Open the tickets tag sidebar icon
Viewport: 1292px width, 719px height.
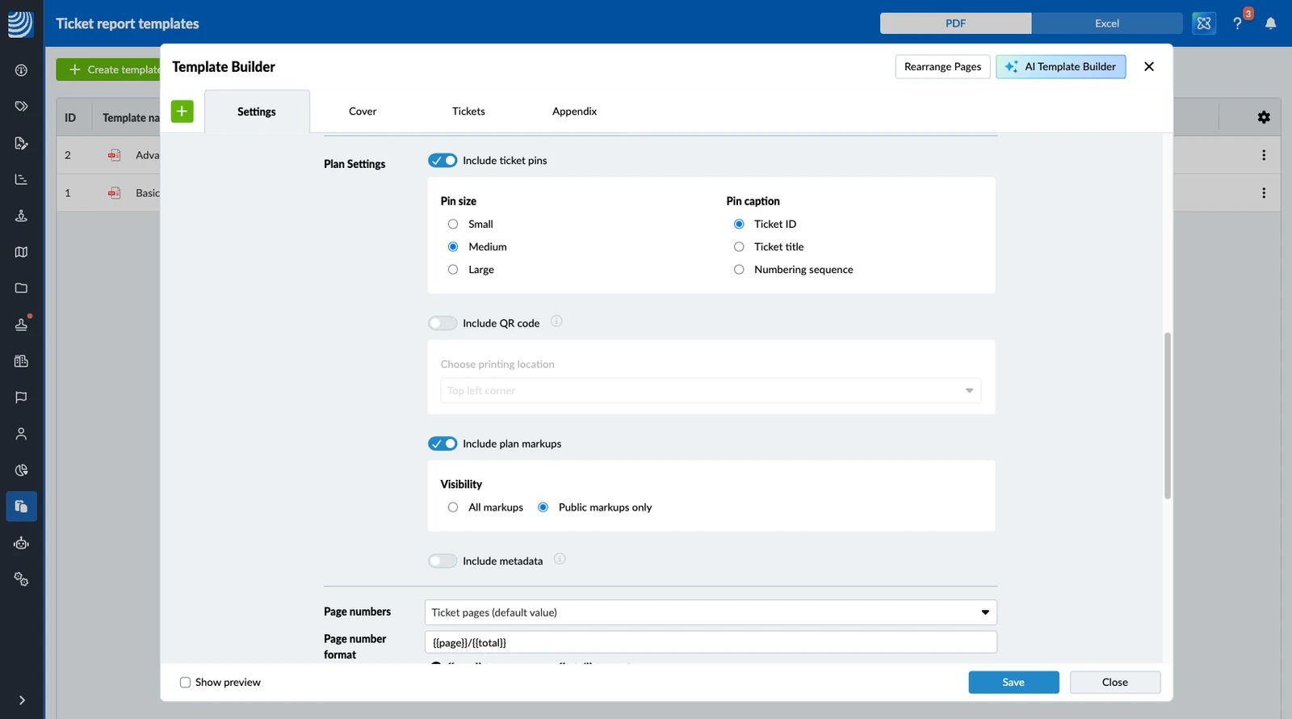[x=21, y=107]
